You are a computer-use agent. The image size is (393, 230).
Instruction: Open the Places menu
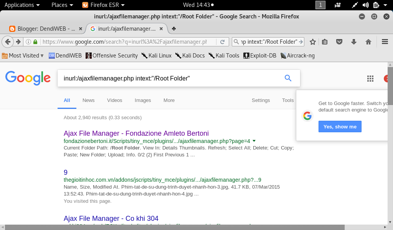click(x=62, y=5)
